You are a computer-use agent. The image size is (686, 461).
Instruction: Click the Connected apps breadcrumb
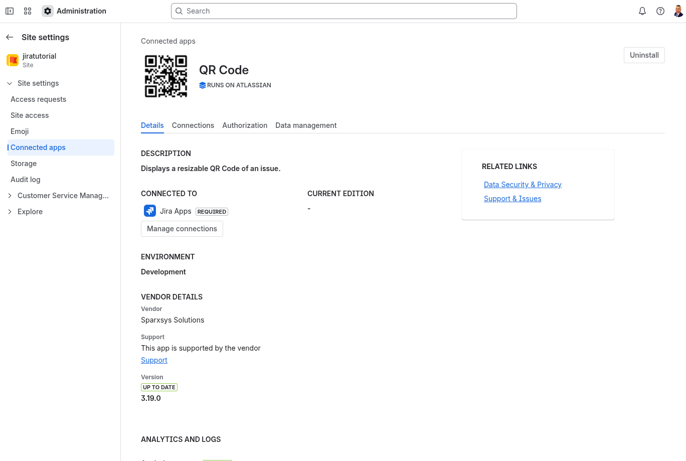tap(168, 41)
